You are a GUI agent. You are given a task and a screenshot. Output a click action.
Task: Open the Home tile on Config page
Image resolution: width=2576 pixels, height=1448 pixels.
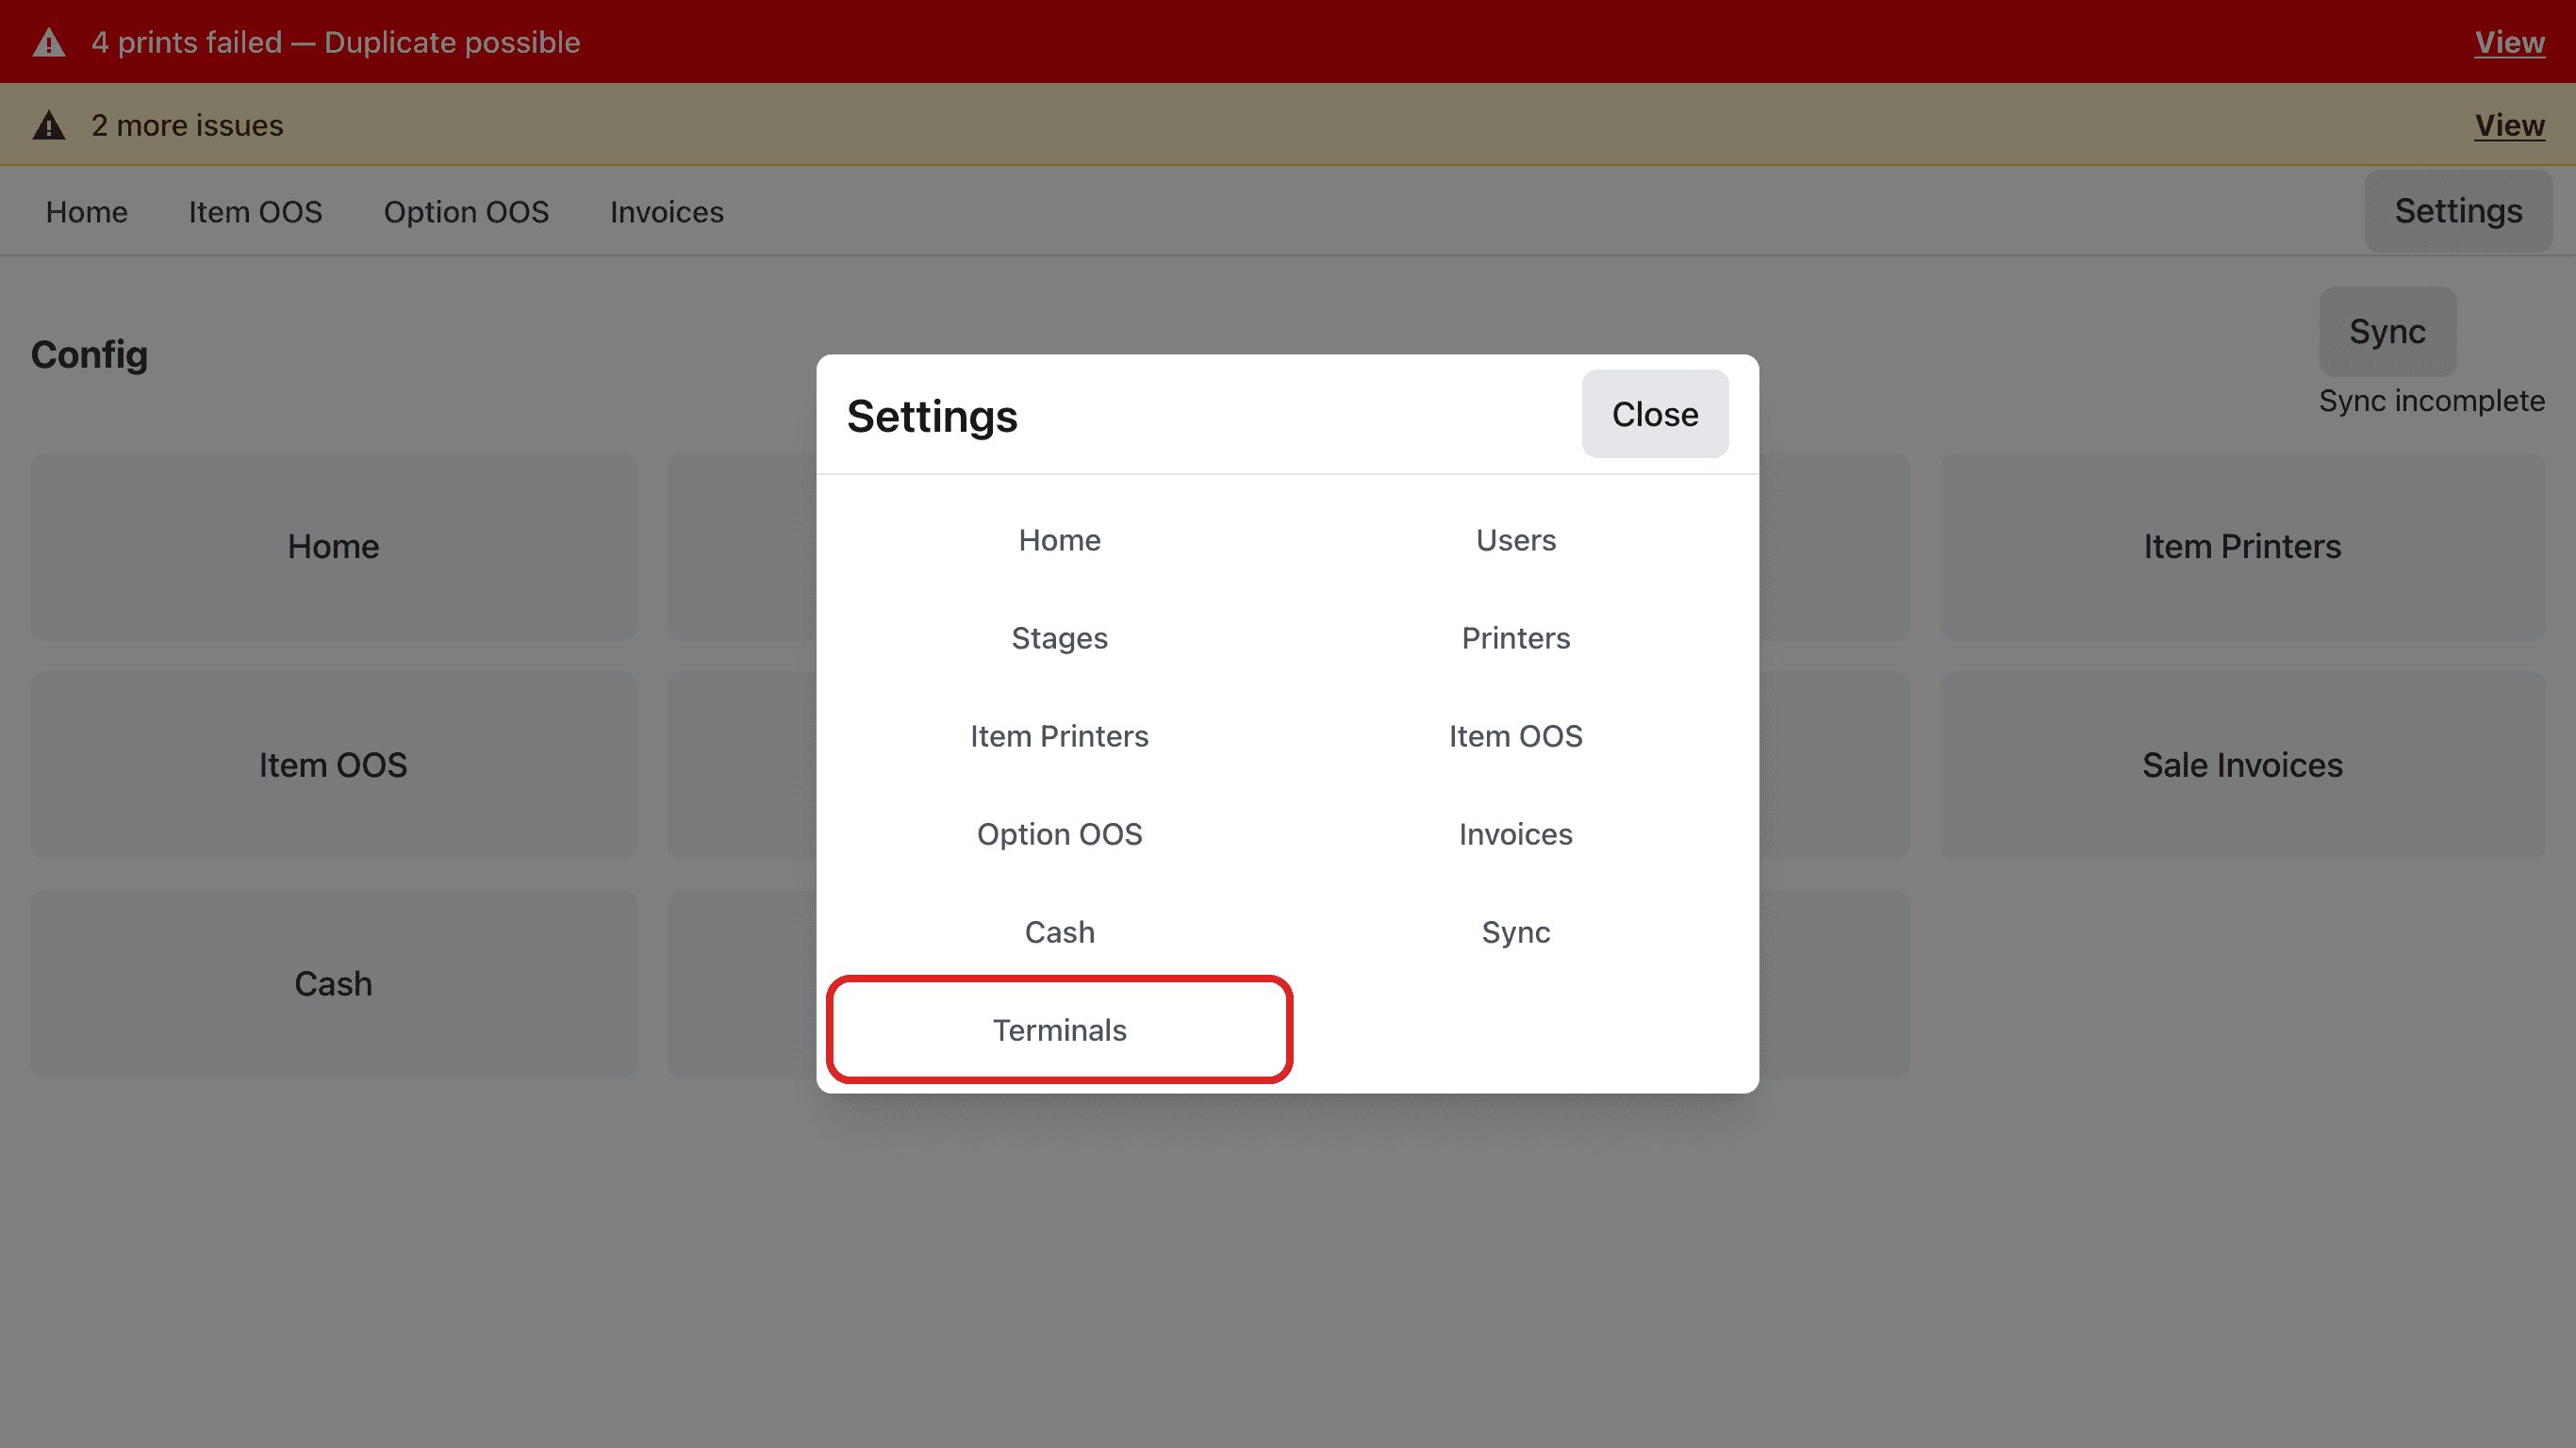click(x=333, y=547)
